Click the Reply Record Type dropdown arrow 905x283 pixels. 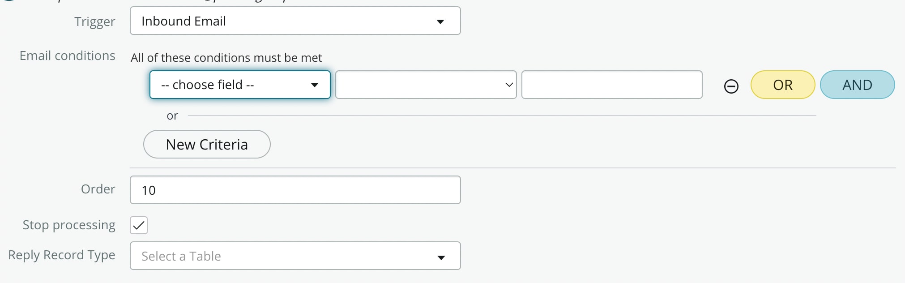pyautogui.click(x=441, y=257)
